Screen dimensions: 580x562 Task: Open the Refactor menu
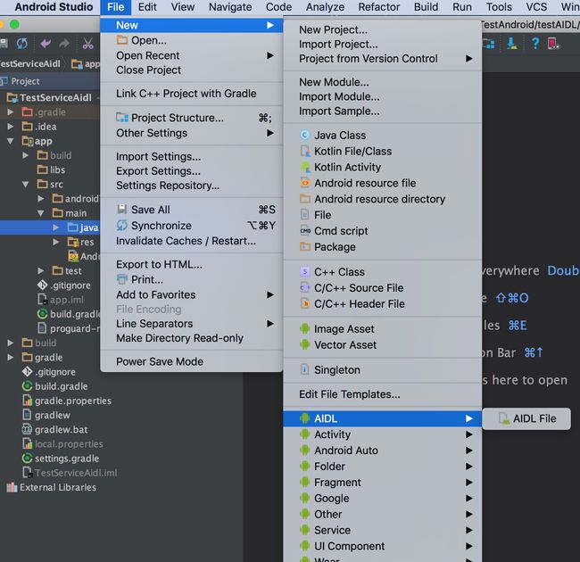tap(378, 7)
